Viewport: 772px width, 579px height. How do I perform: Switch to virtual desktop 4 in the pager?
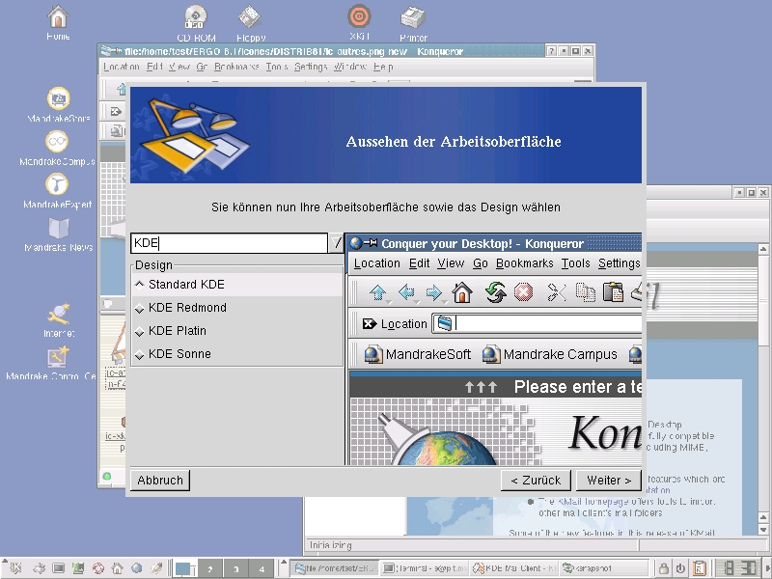pos(262,568)
